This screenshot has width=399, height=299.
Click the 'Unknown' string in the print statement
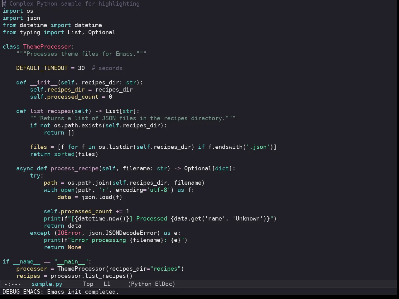[248, 219]
